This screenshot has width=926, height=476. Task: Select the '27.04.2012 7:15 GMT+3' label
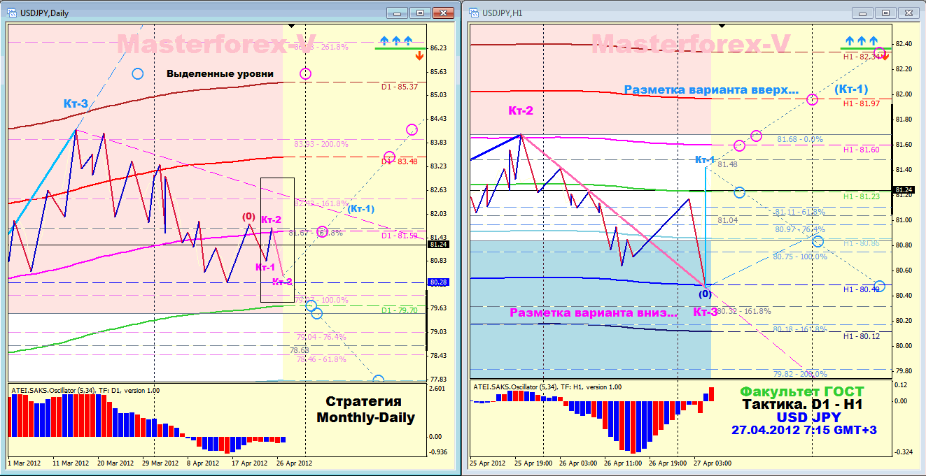(804, 430)
